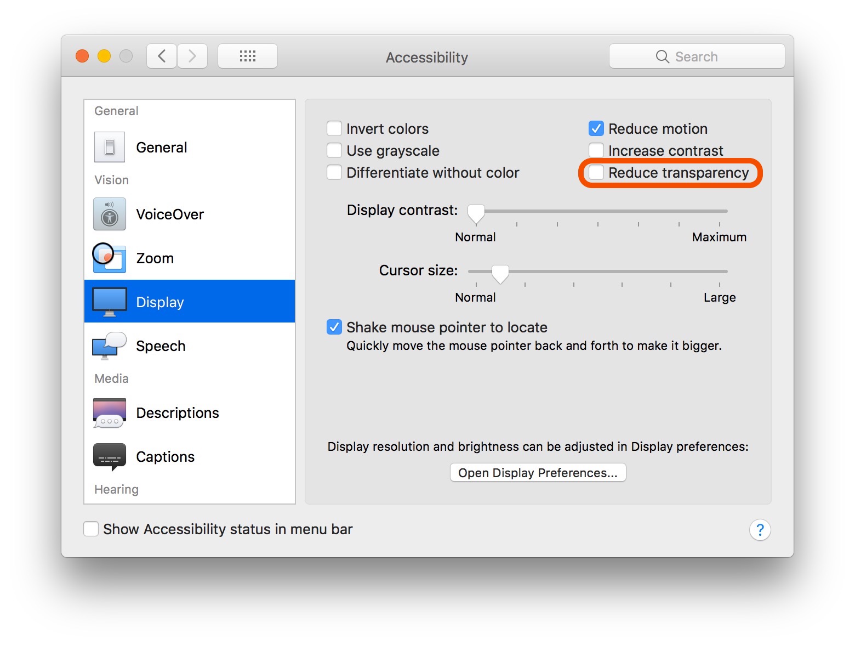Viewport: 855px width, 645px height.
Task: Set Cursor size at the Large end
Action: point(720,271)
